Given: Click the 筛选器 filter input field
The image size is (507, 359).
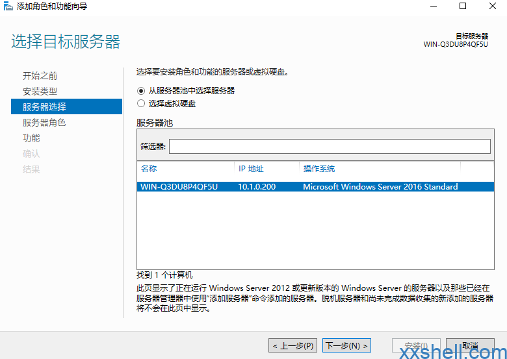Looking at the screenshot, I should click(x=330, y=147).
